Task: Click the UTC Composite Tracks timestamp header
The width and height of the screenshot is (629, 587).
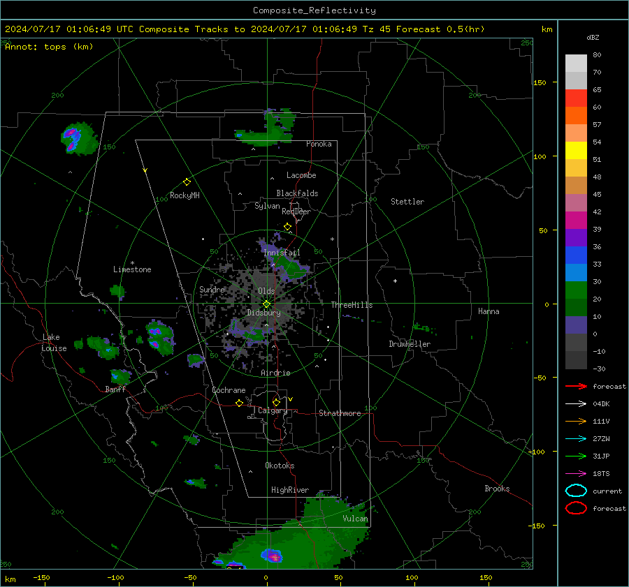Action: 245,29
